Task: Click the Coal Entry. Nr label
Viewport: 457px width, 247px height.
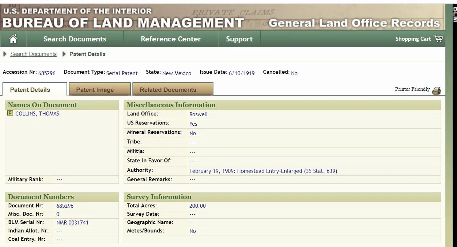Action: 26,239
